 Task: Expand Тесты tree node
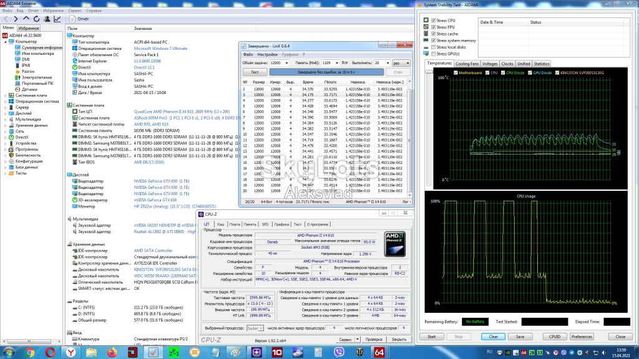pos(5,173)
